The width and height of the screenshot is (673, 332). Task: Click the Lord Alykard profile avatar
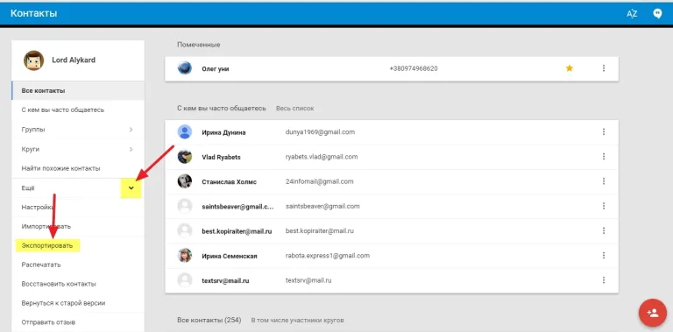point(34,60)
